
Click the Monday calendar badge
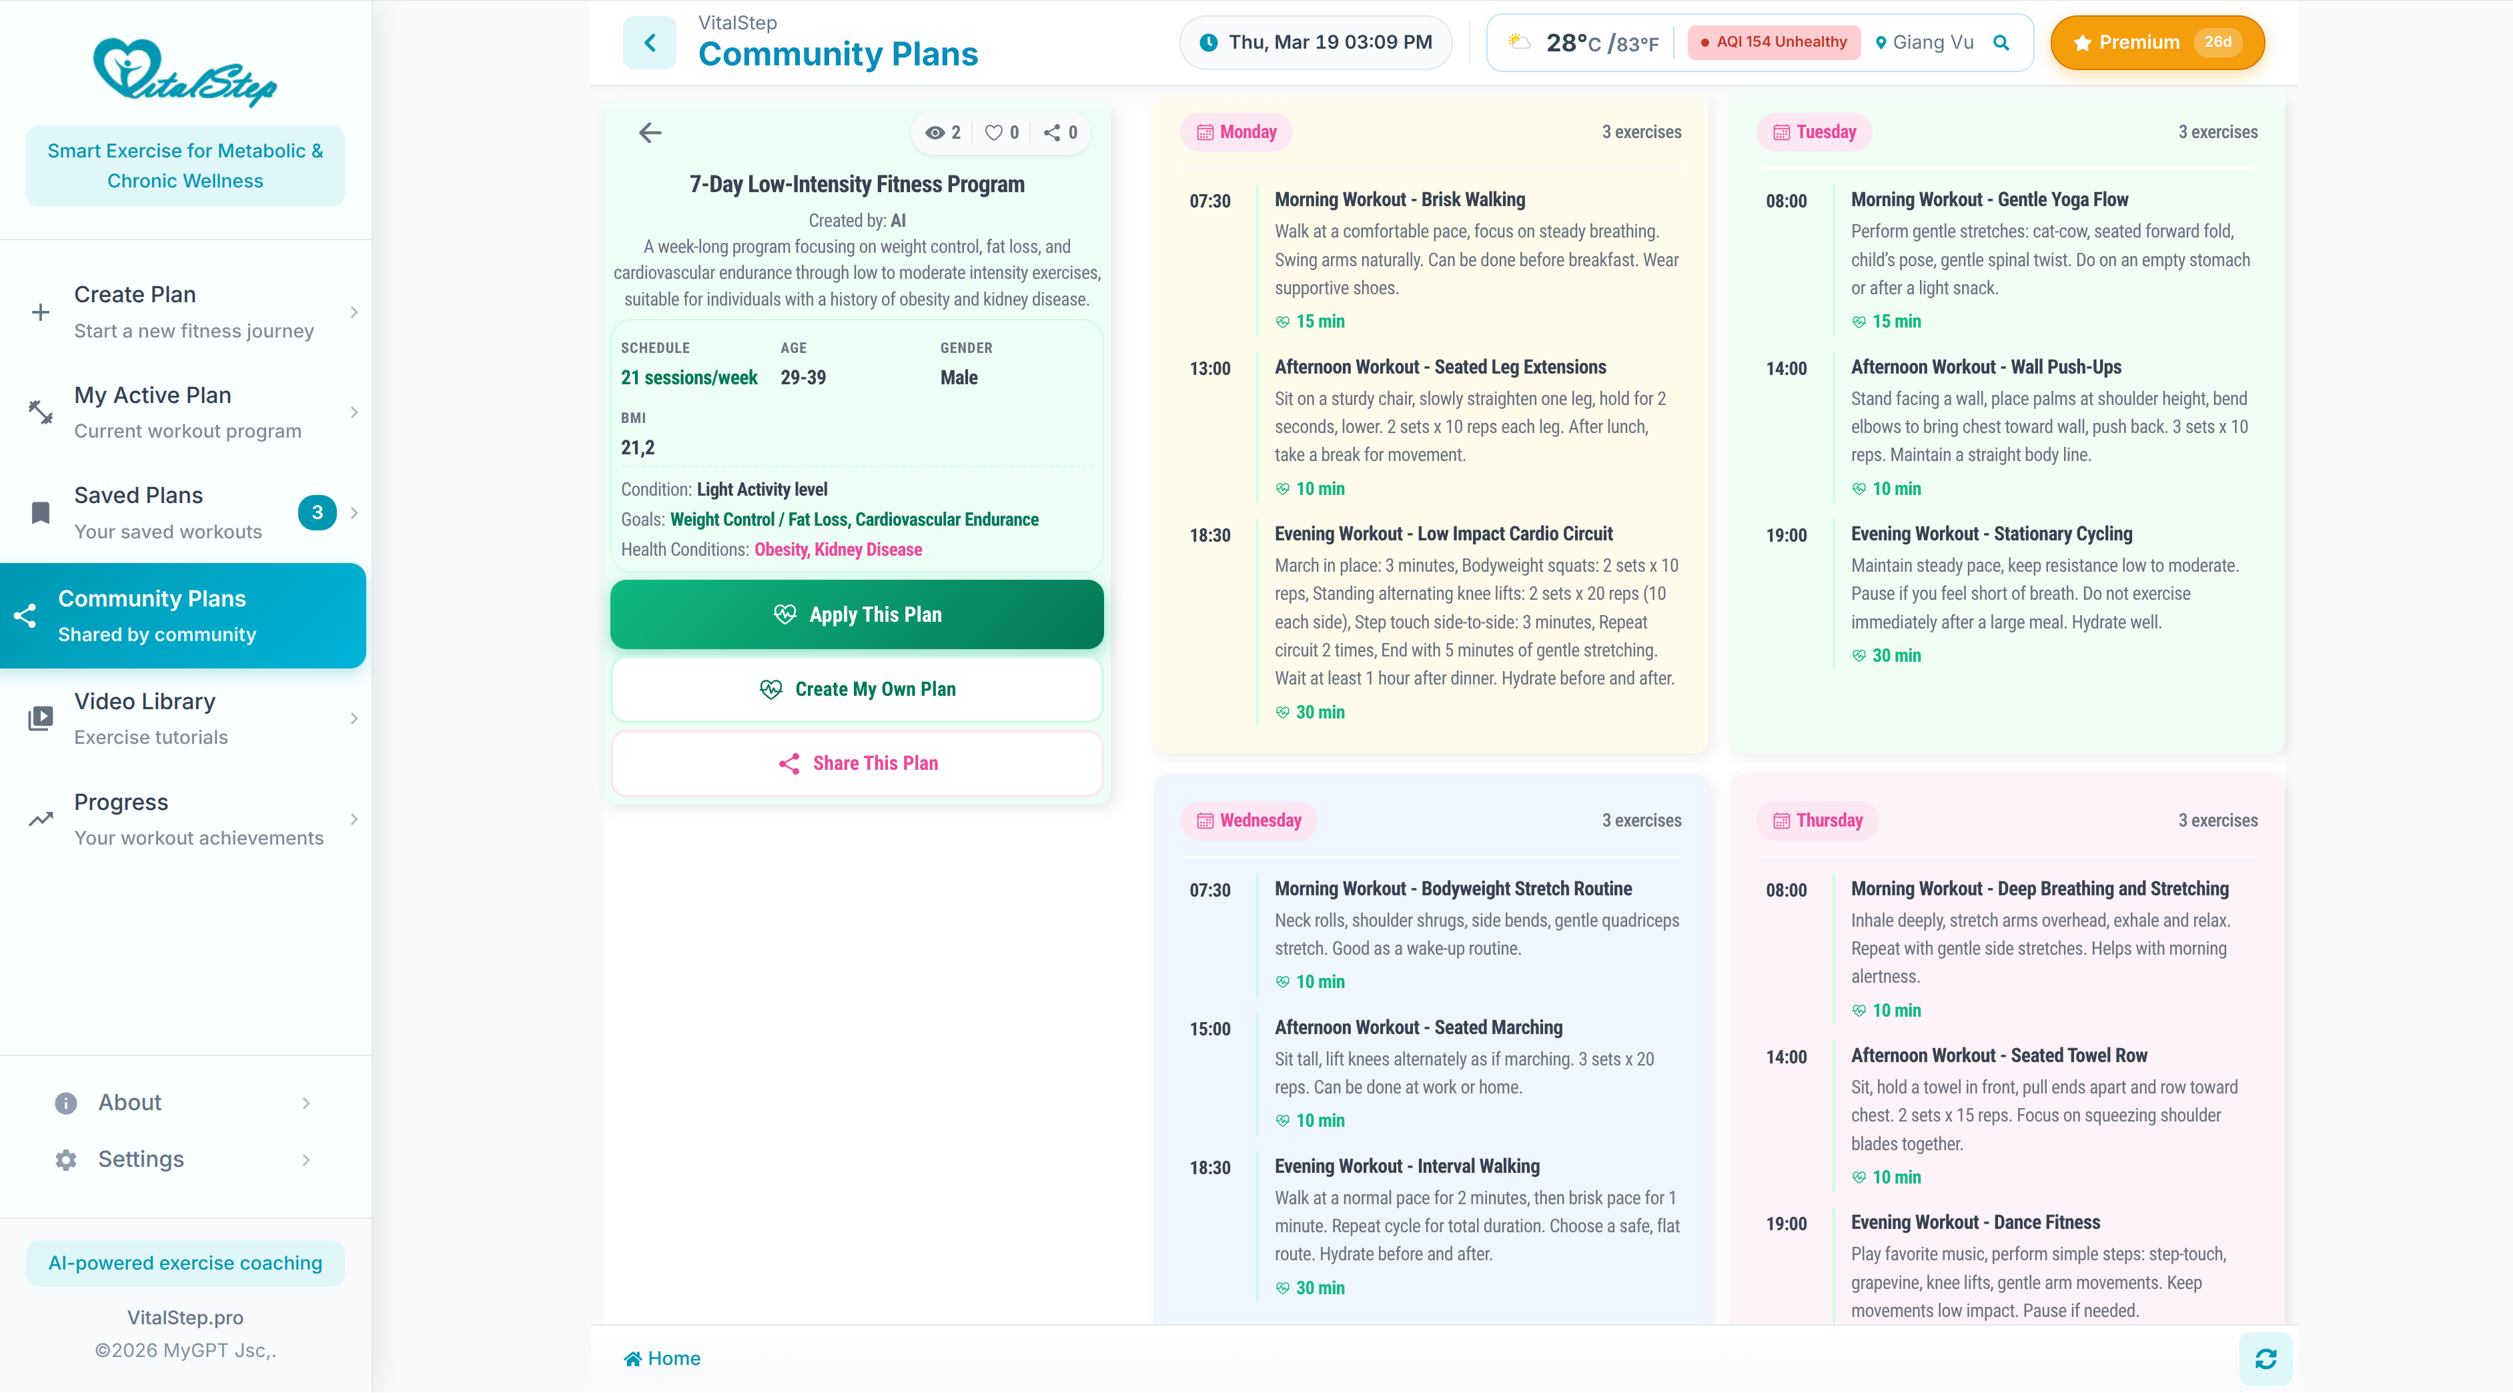tap(1236, 131)
